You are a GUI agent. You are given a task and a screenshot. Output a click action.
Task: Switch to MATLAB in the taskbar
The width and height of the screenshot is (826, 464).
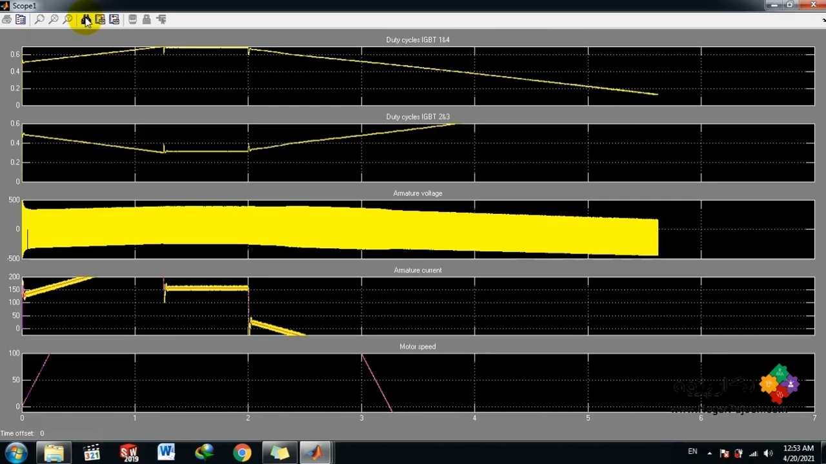316,453
